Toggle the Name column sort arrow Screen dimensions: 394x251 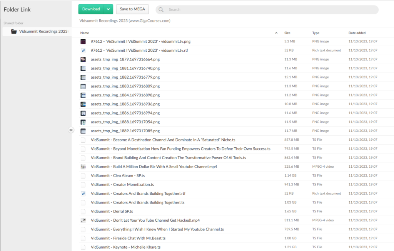point(276,33)
